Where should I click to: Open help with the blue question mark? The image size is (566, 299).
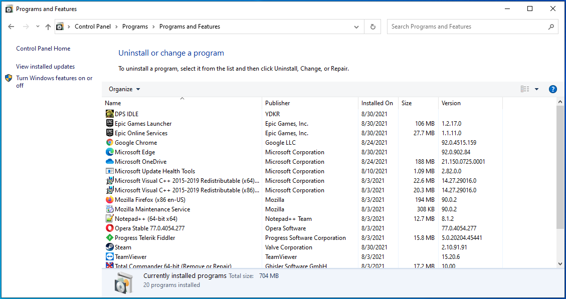553,89
